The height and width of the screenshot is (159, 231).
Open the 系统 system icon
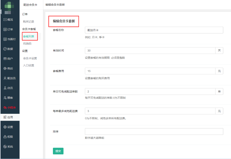(x=5, y=146)
